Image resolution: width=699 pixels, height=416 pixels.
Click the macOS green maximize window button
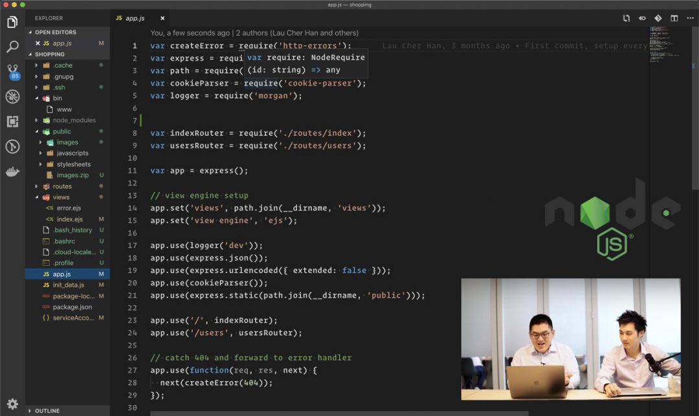coord(22,5)
